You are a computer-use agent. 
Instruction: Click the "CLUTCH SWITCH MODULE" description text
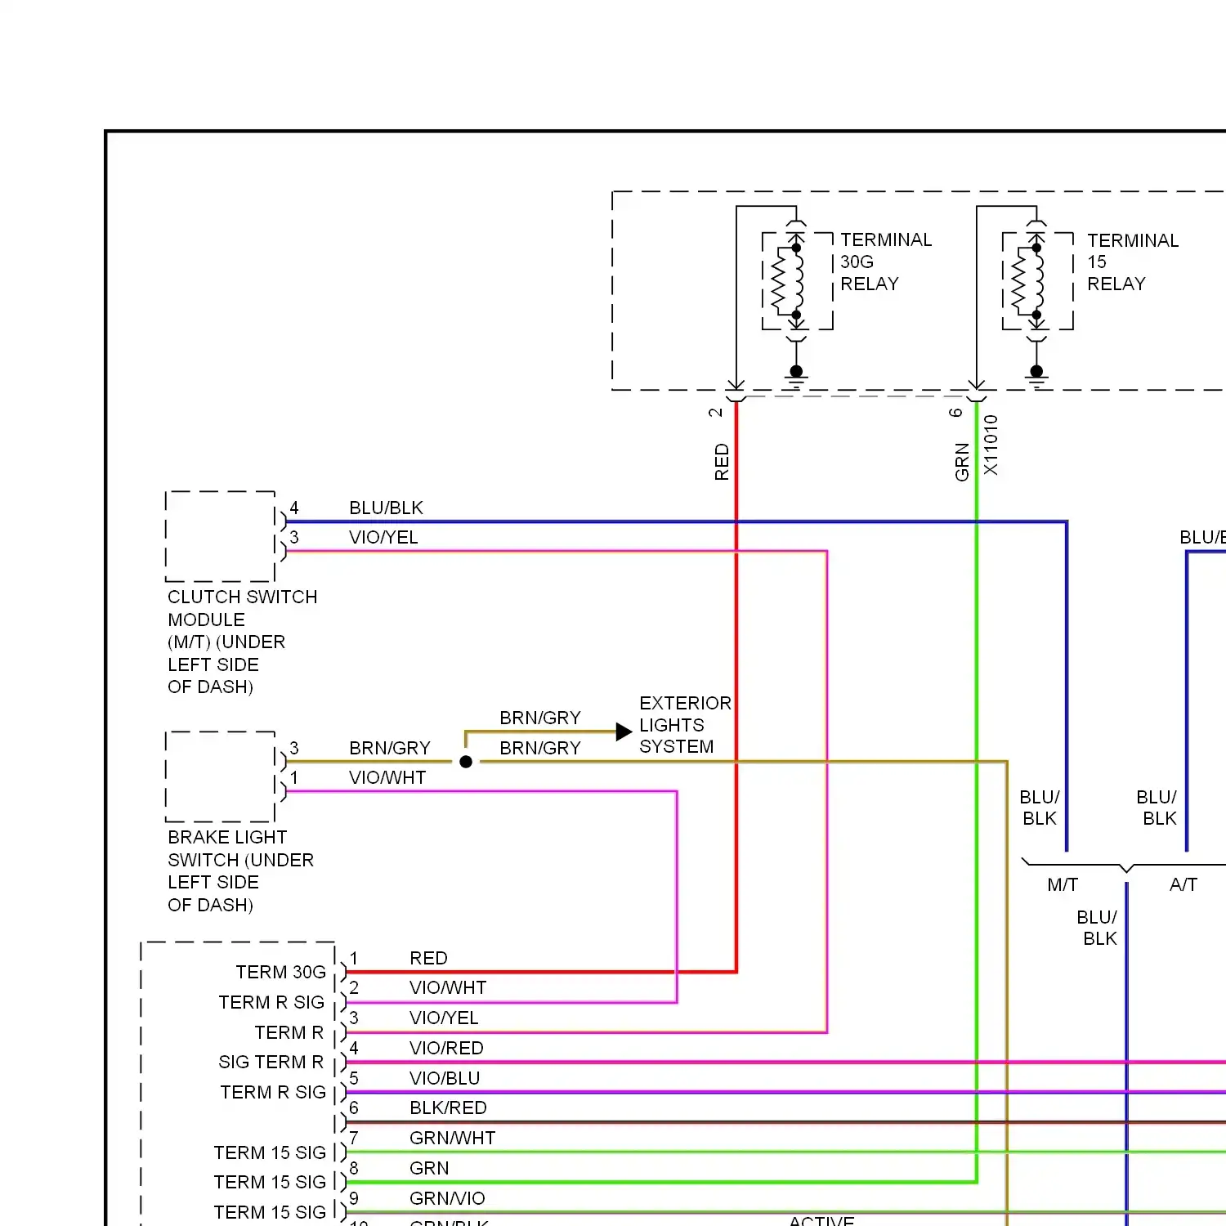click(242, 642)
